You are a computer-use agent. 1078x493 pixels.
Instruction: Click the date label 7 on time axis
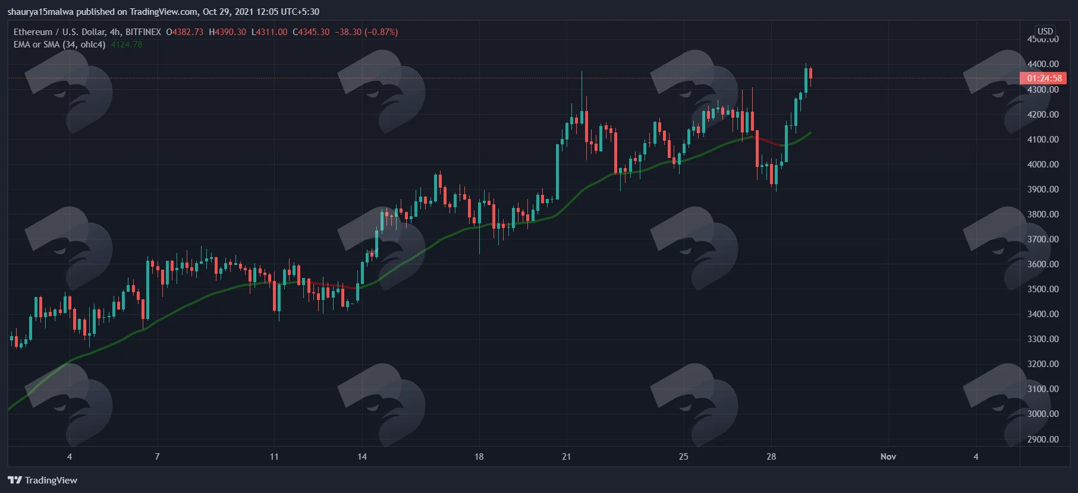point(157,457)
